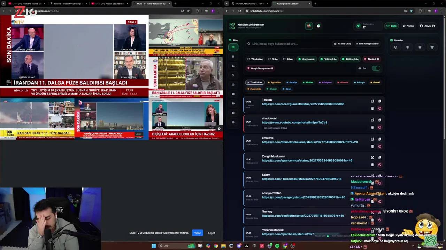
Task: Click the 20 Aç button
Action: point(288,59)
